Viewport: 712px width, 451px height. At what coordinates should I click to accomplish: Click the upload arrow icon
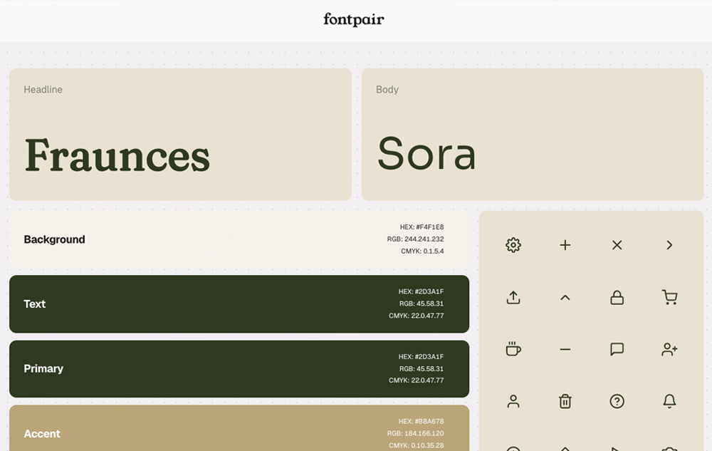(513, 298)
